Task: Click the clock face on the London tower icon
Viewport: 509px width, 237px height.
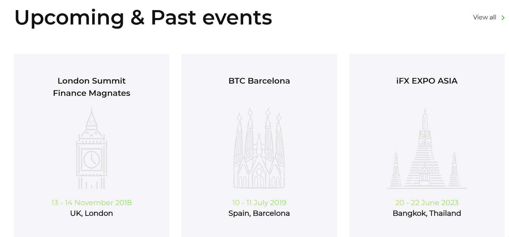Action: click(92, 159)
